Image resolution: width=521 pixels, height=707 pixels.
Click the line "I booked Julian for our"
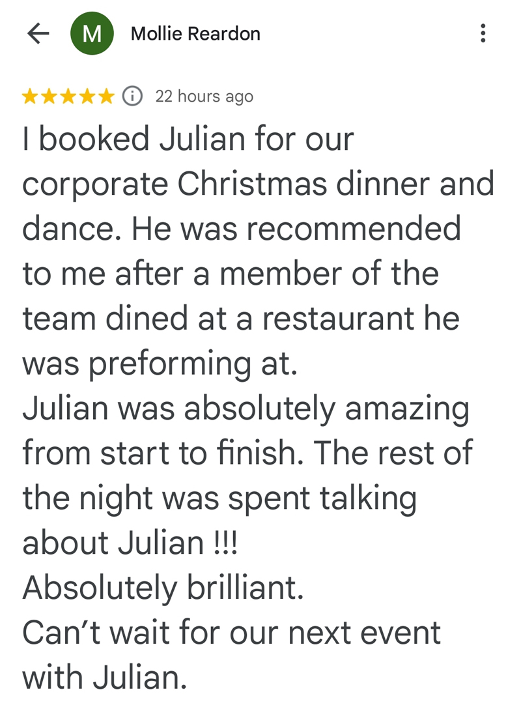tap(188, 139)
